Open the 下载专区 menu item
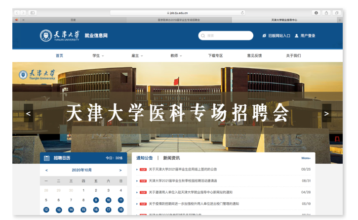358x220 pixels. (x=215, y=55)
